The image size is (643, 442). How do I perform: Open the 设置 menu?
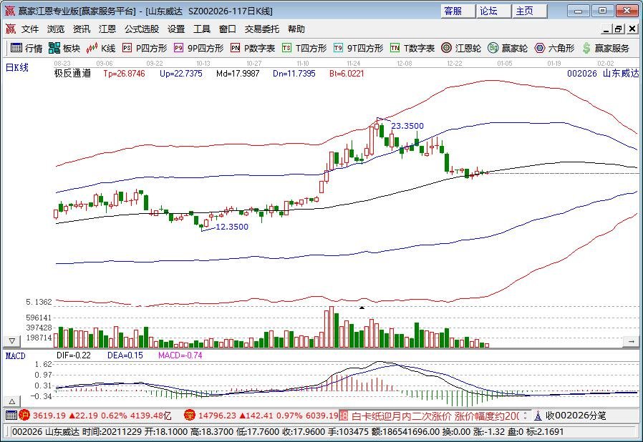[176, 29]
